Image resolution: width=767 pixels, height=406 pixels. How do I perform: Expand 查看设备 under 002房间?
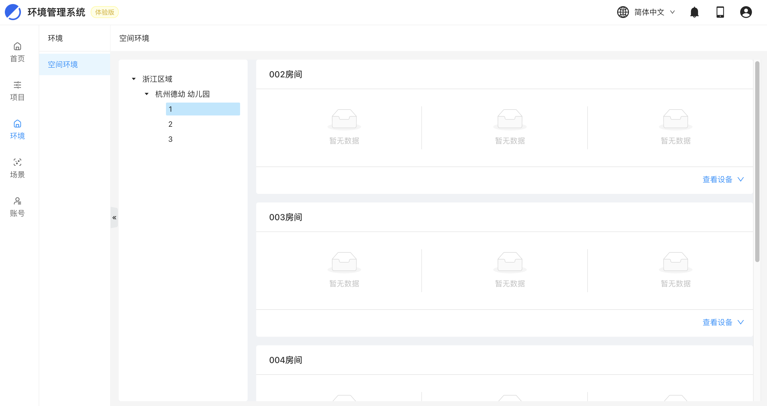point(723,179)
